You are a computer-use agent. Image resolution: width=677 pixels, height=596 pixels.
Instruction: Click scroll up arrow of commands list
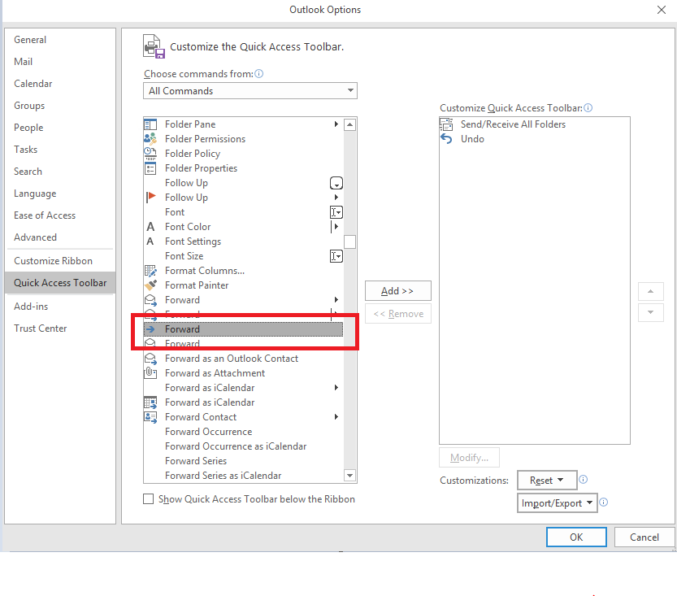[349, 125]
